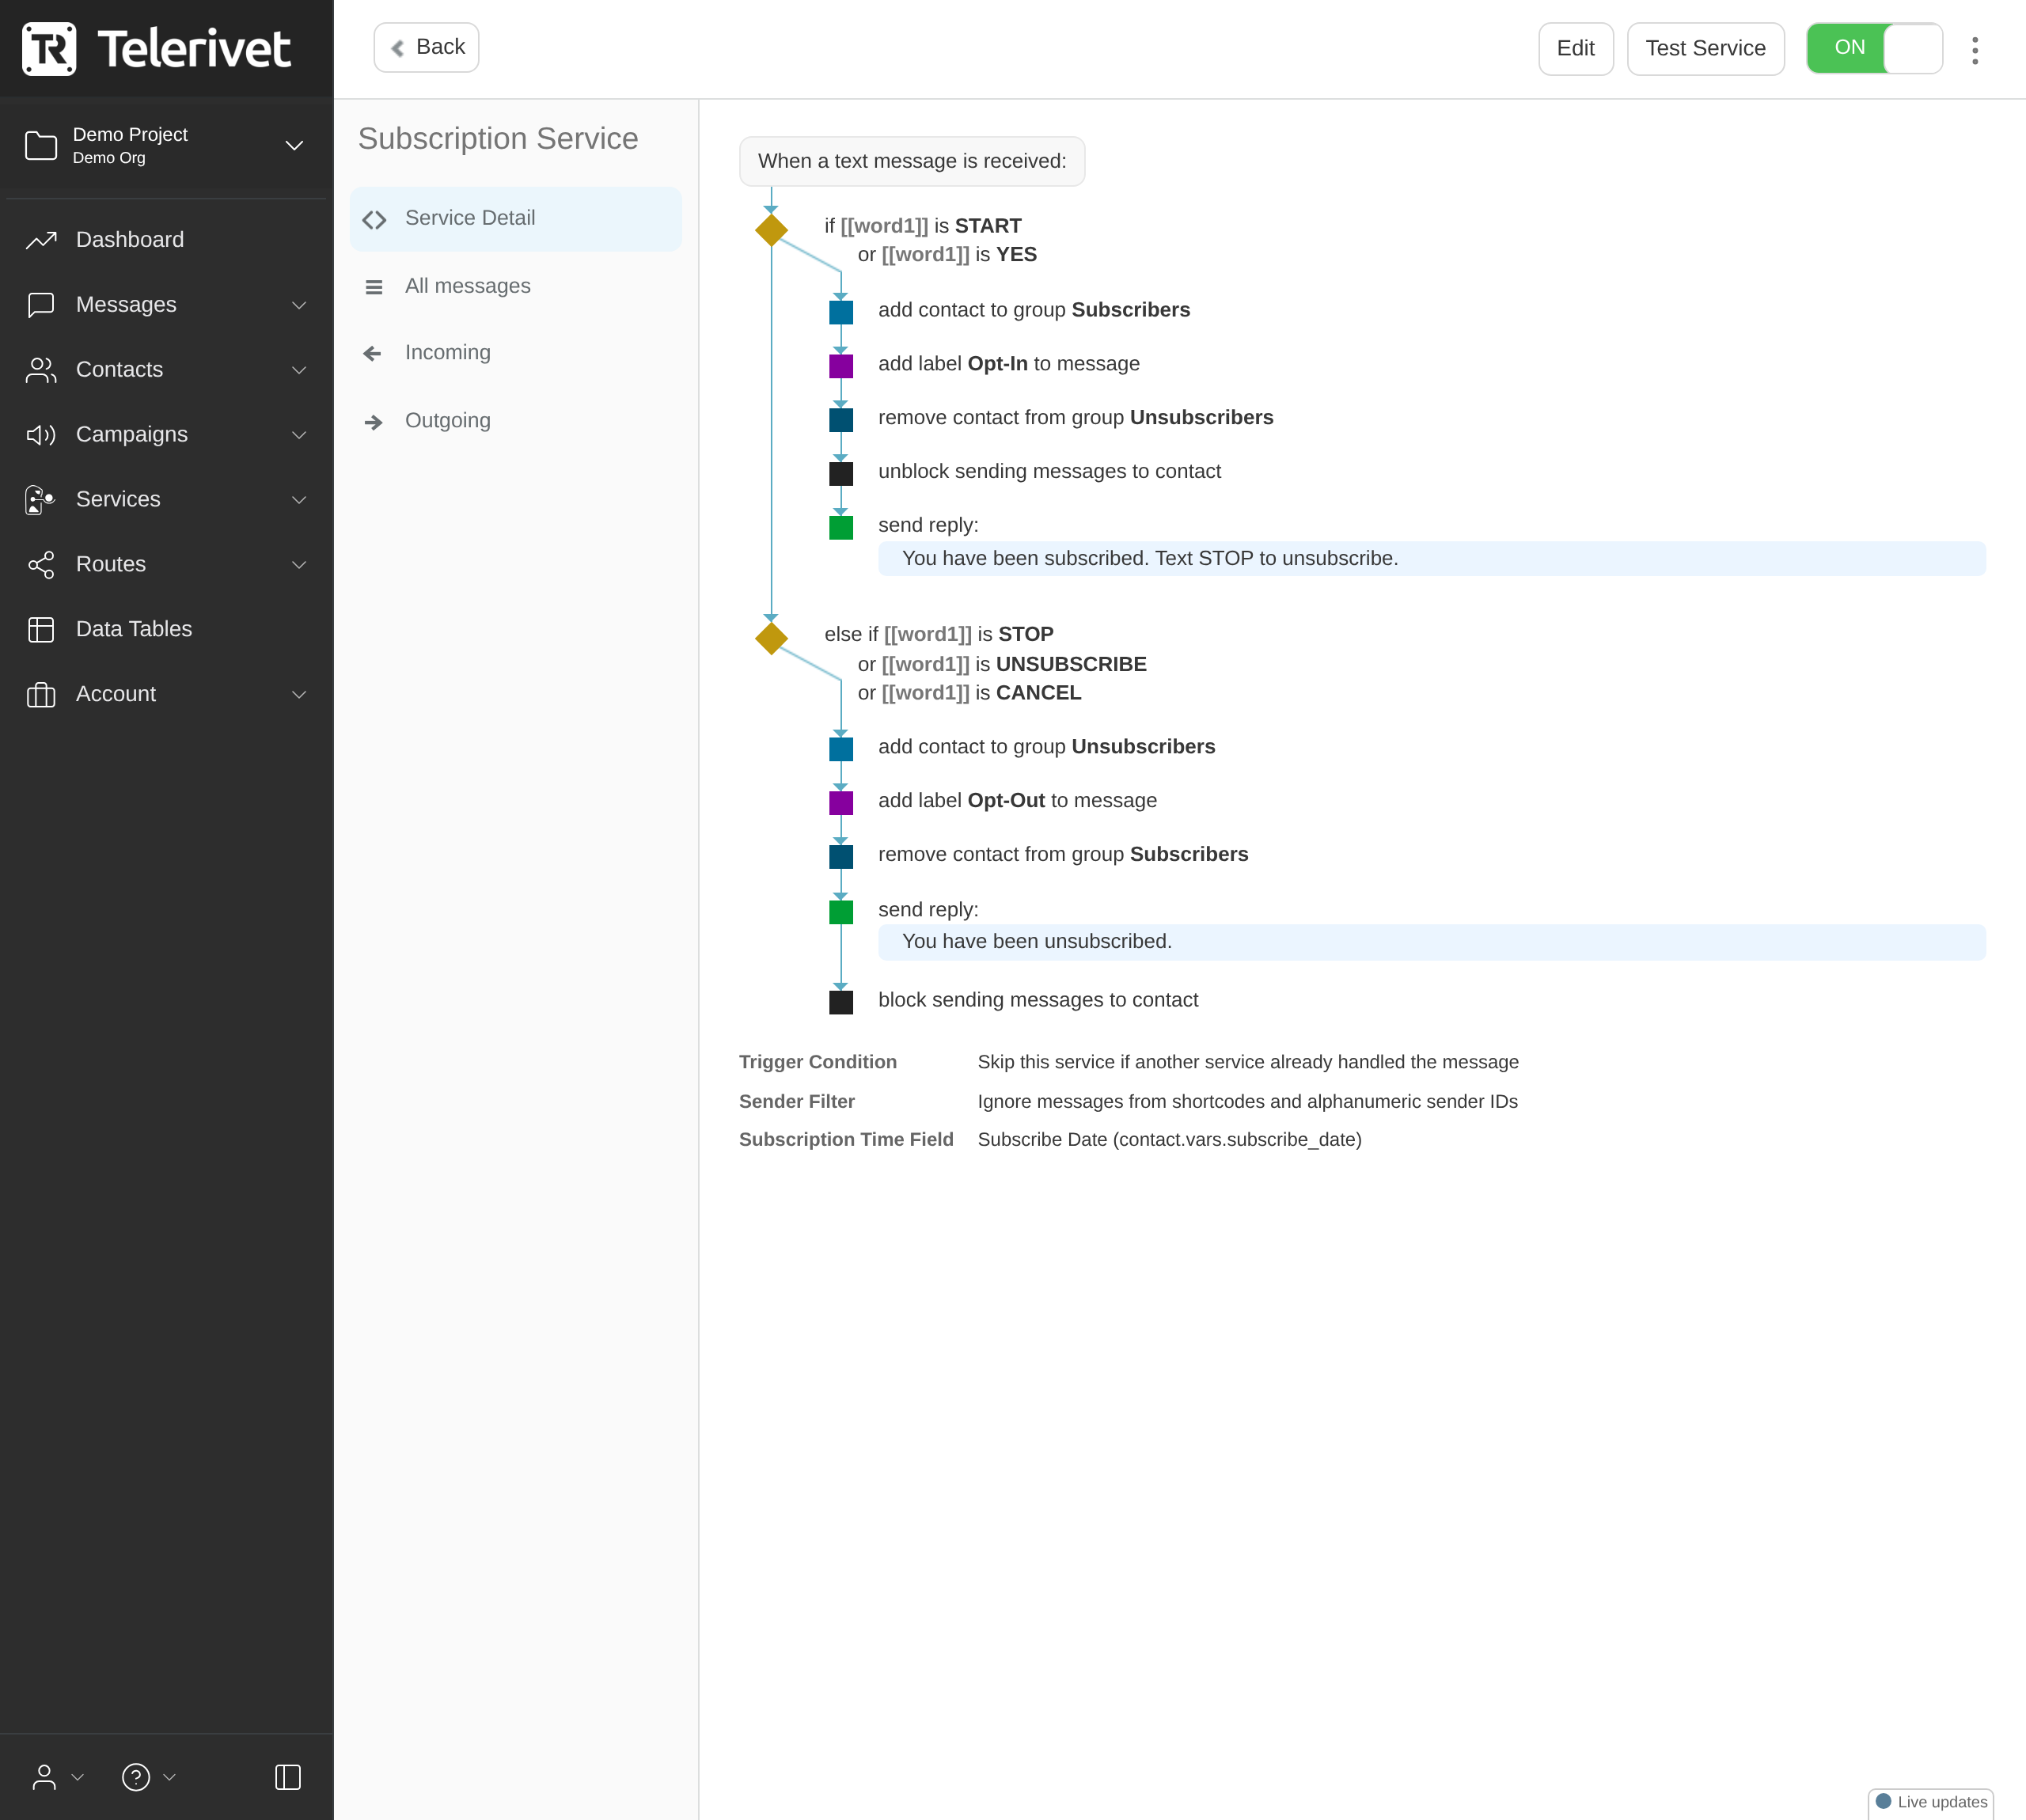Select the remove from Subscribers action square
The height and width of the screenshot is (1820, 2026).
tap(841, 857)
